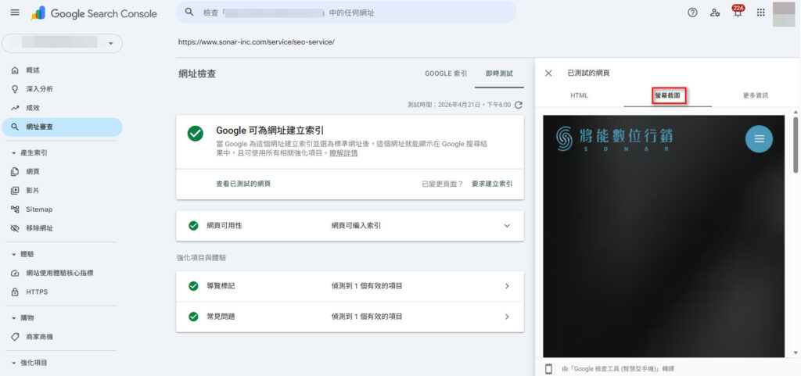Image resolution: width=801 pixels, height=376 pixels.
Task: Click the 影片 video icon
Action: (15, 190)
